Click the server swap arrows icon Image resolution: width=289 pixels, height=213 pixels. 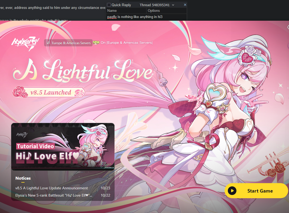[48, 43]
